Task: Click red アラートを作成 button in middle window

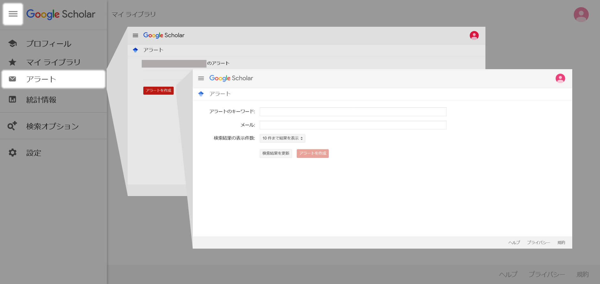Action: [158, 91]
